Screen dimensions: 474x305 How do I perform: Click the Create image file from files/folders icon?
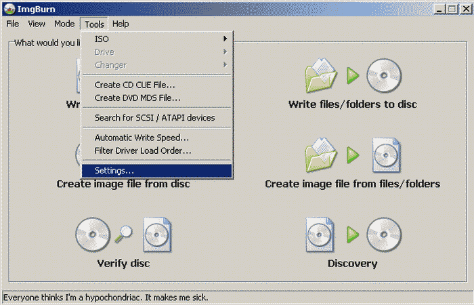click(x=352, y=155)
